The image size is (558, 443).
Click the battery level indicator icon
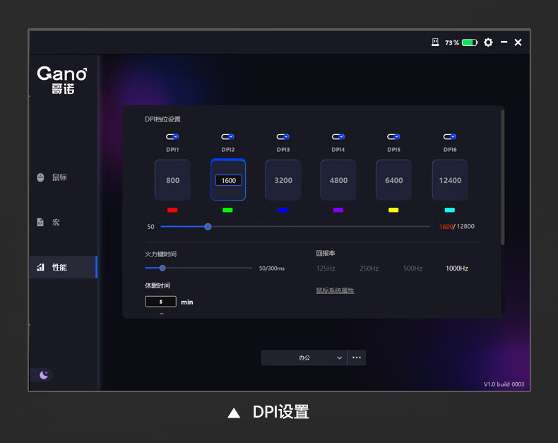click(470, 42)
